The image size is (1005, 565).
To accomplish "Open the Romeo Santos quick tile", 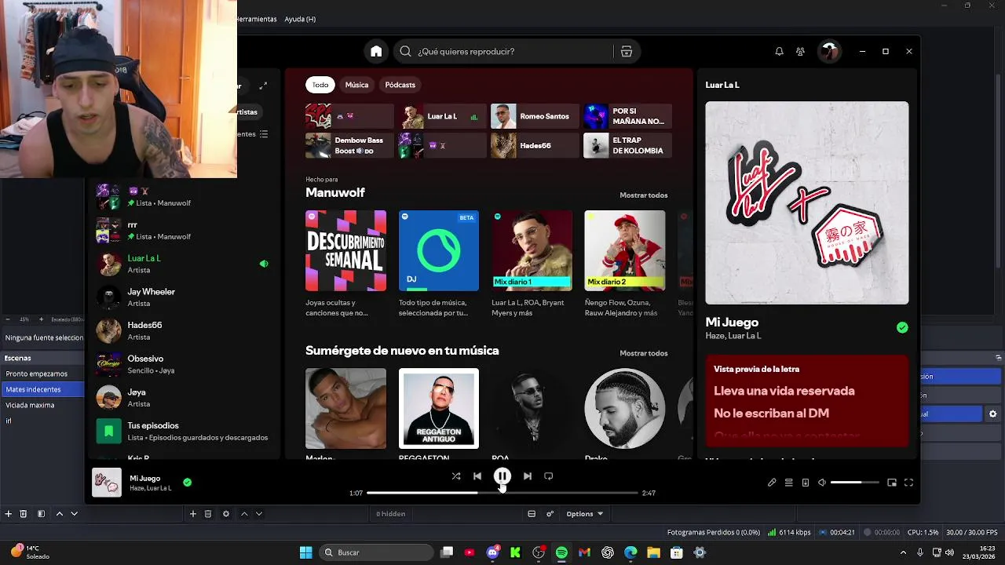I will tap(535, 116).
